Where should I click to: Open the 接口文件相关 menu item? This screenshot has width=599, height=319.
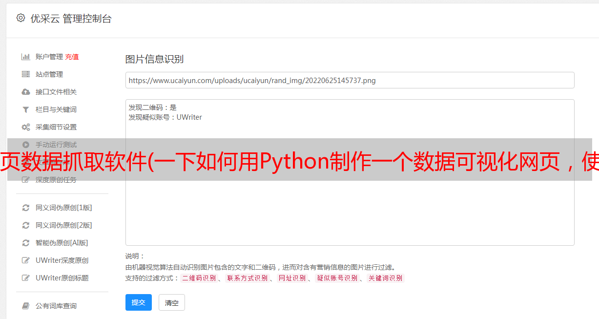click(x=56, y=92)
